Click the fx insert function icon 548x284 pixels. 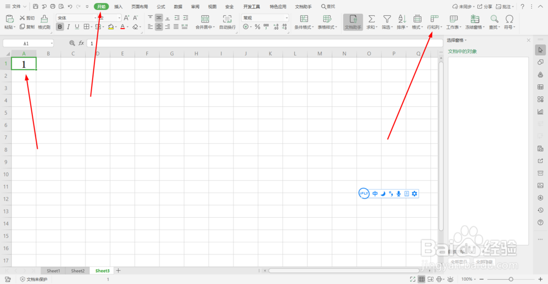coord(81,43)
